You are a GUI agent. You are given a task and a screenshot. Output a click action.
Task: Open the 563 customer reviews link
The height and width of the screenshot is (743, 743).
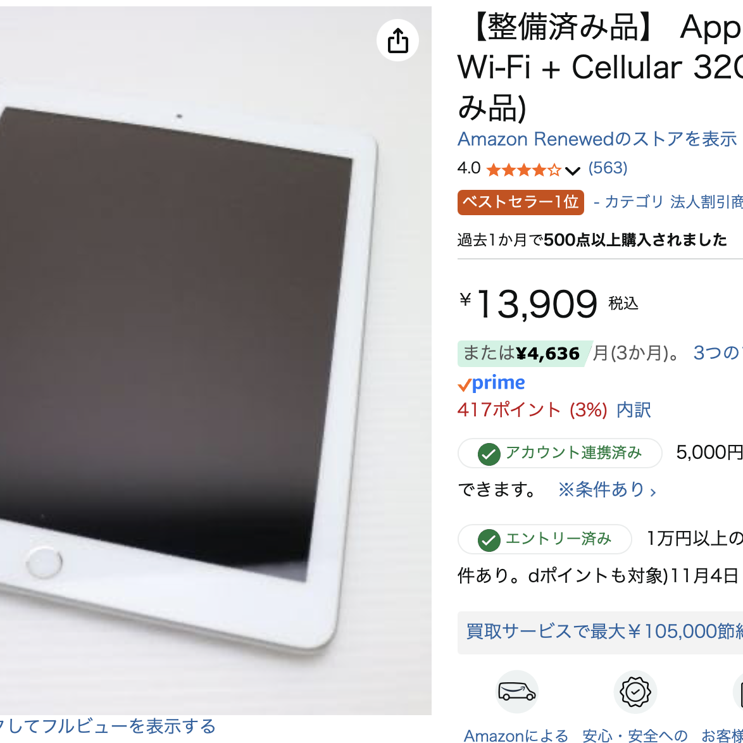(608, 168)
